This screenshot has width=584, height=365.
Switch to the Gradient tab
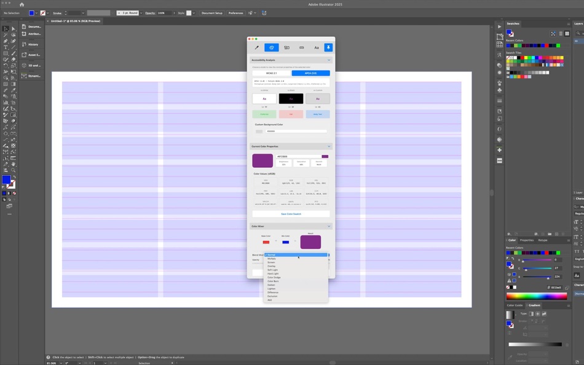point(534,305)
